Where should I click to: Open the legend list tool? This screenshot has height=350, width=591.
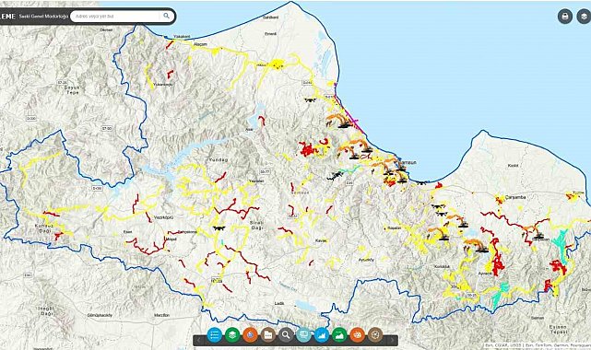pos(215,334)
